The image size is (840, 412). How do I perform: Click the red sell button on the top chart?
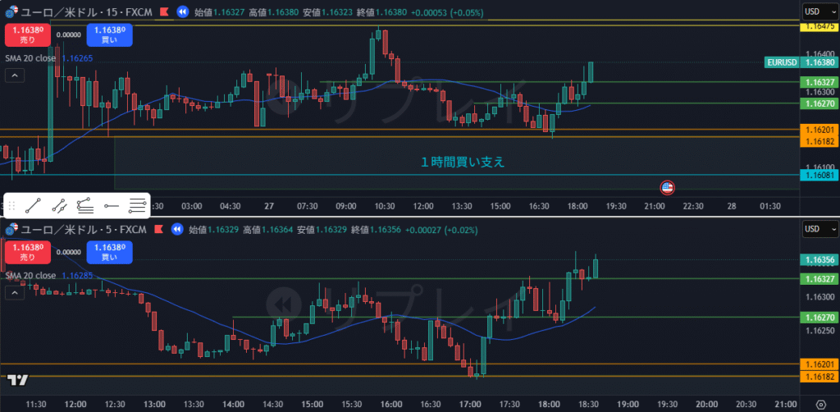[x=28, y=34]
